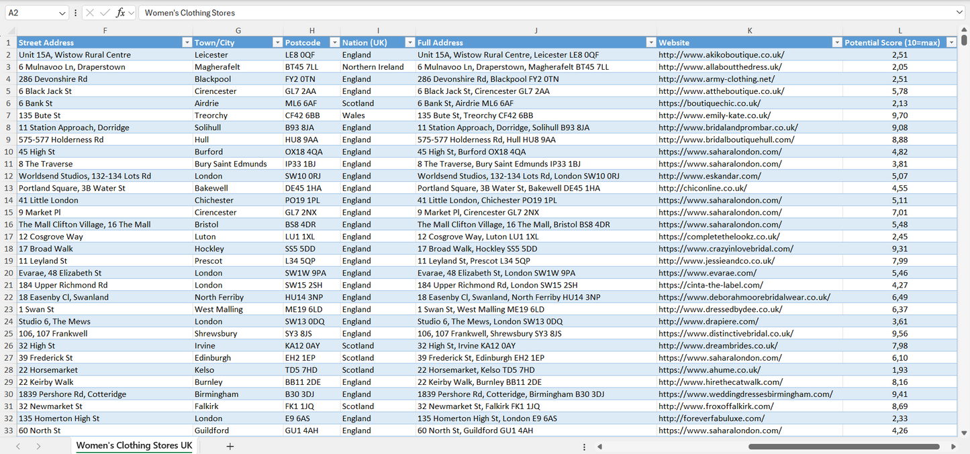Select postcode cell EH2 1EP

click(x=312, y=357)
